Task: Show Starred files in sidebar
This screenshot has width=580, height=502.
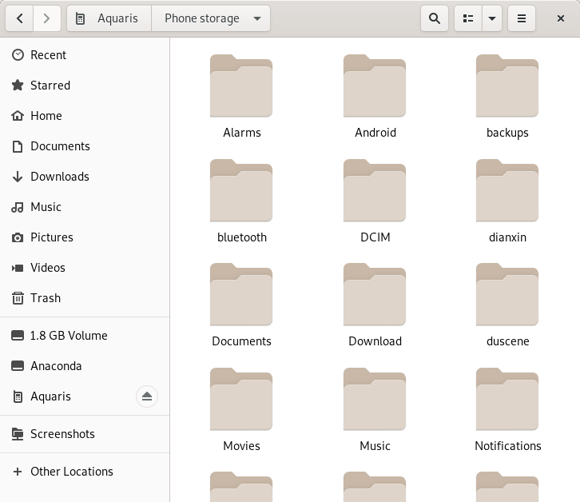Action: coord(50,86)
